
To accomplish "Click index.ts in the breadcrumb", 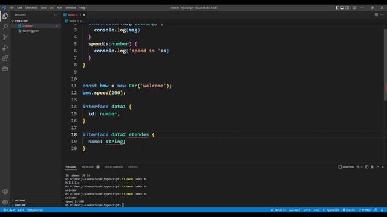I will [x=74, y=21].
